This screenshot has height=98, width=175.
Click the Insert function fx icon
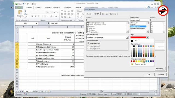click(x=48, y=23)
